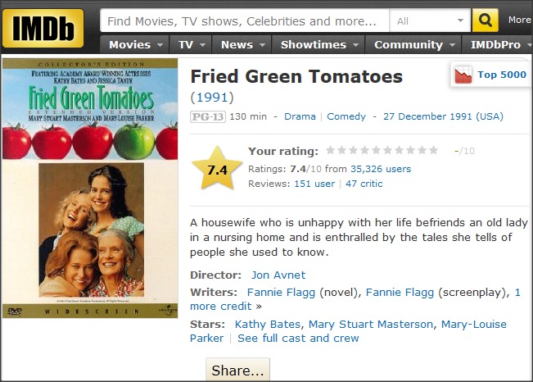Expand the Showtimes menu
Screen dimensions: 533x382
[x=318, y=44]
